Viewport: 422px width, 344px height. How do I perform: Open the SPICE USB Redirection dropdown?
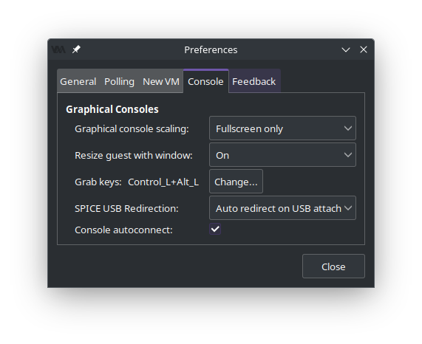(x=282, y=208)
